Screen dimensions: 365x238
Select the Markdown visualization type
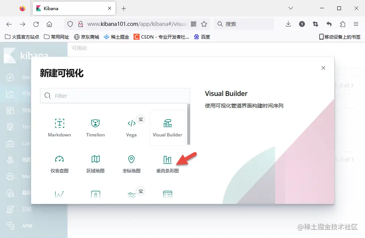click(x=59, y=128)
